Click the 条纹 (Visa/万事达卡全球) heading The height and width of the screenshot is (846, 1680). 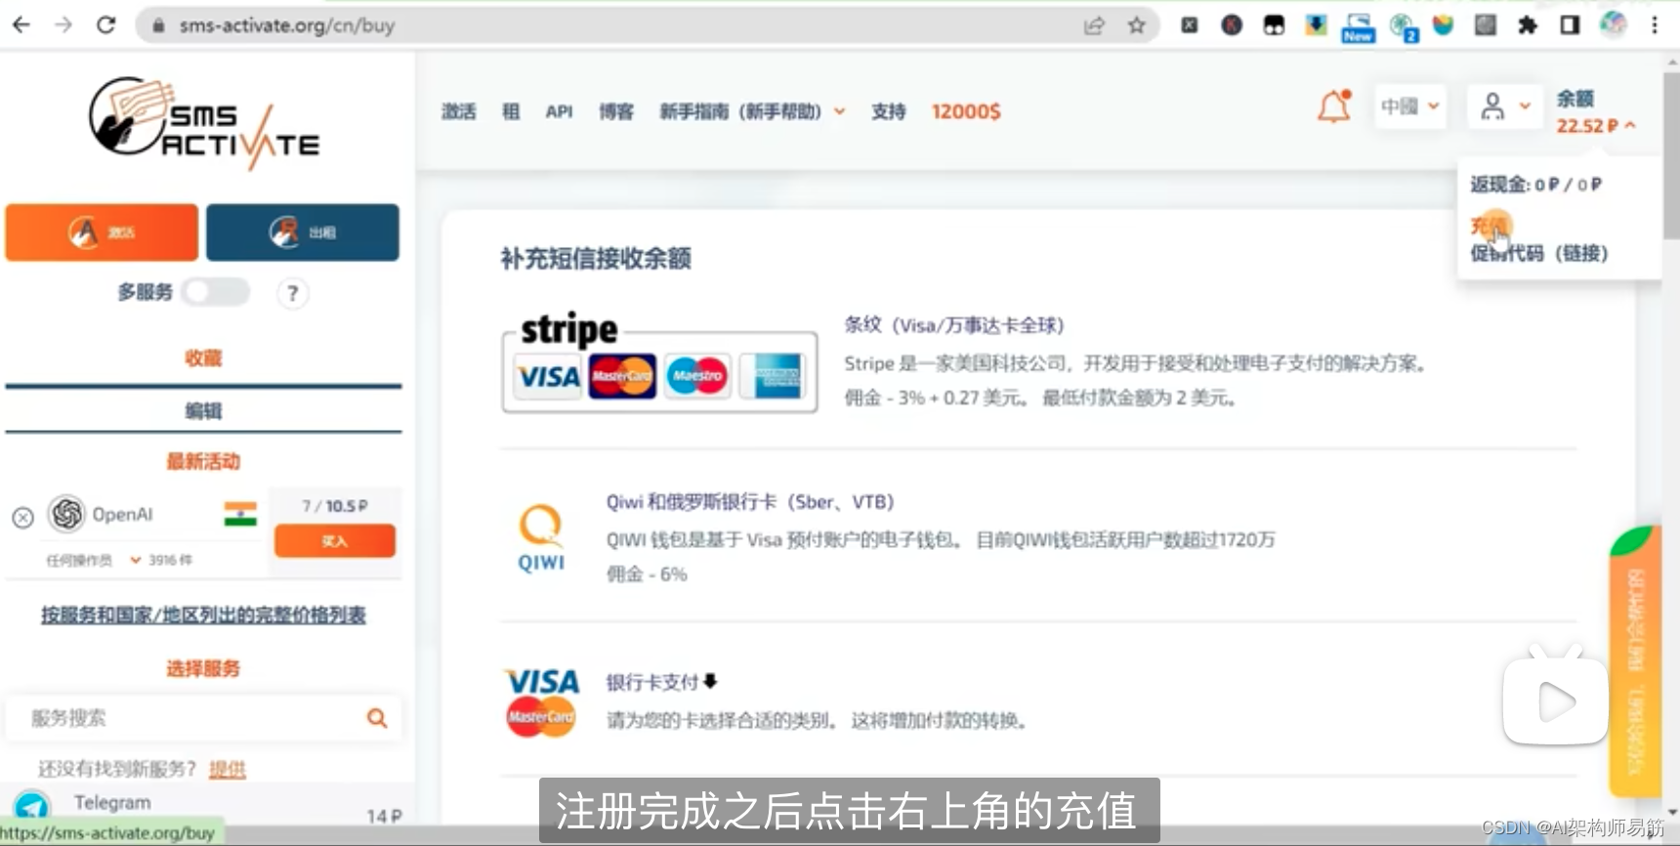pyautogui.click(x=954, y=325)
